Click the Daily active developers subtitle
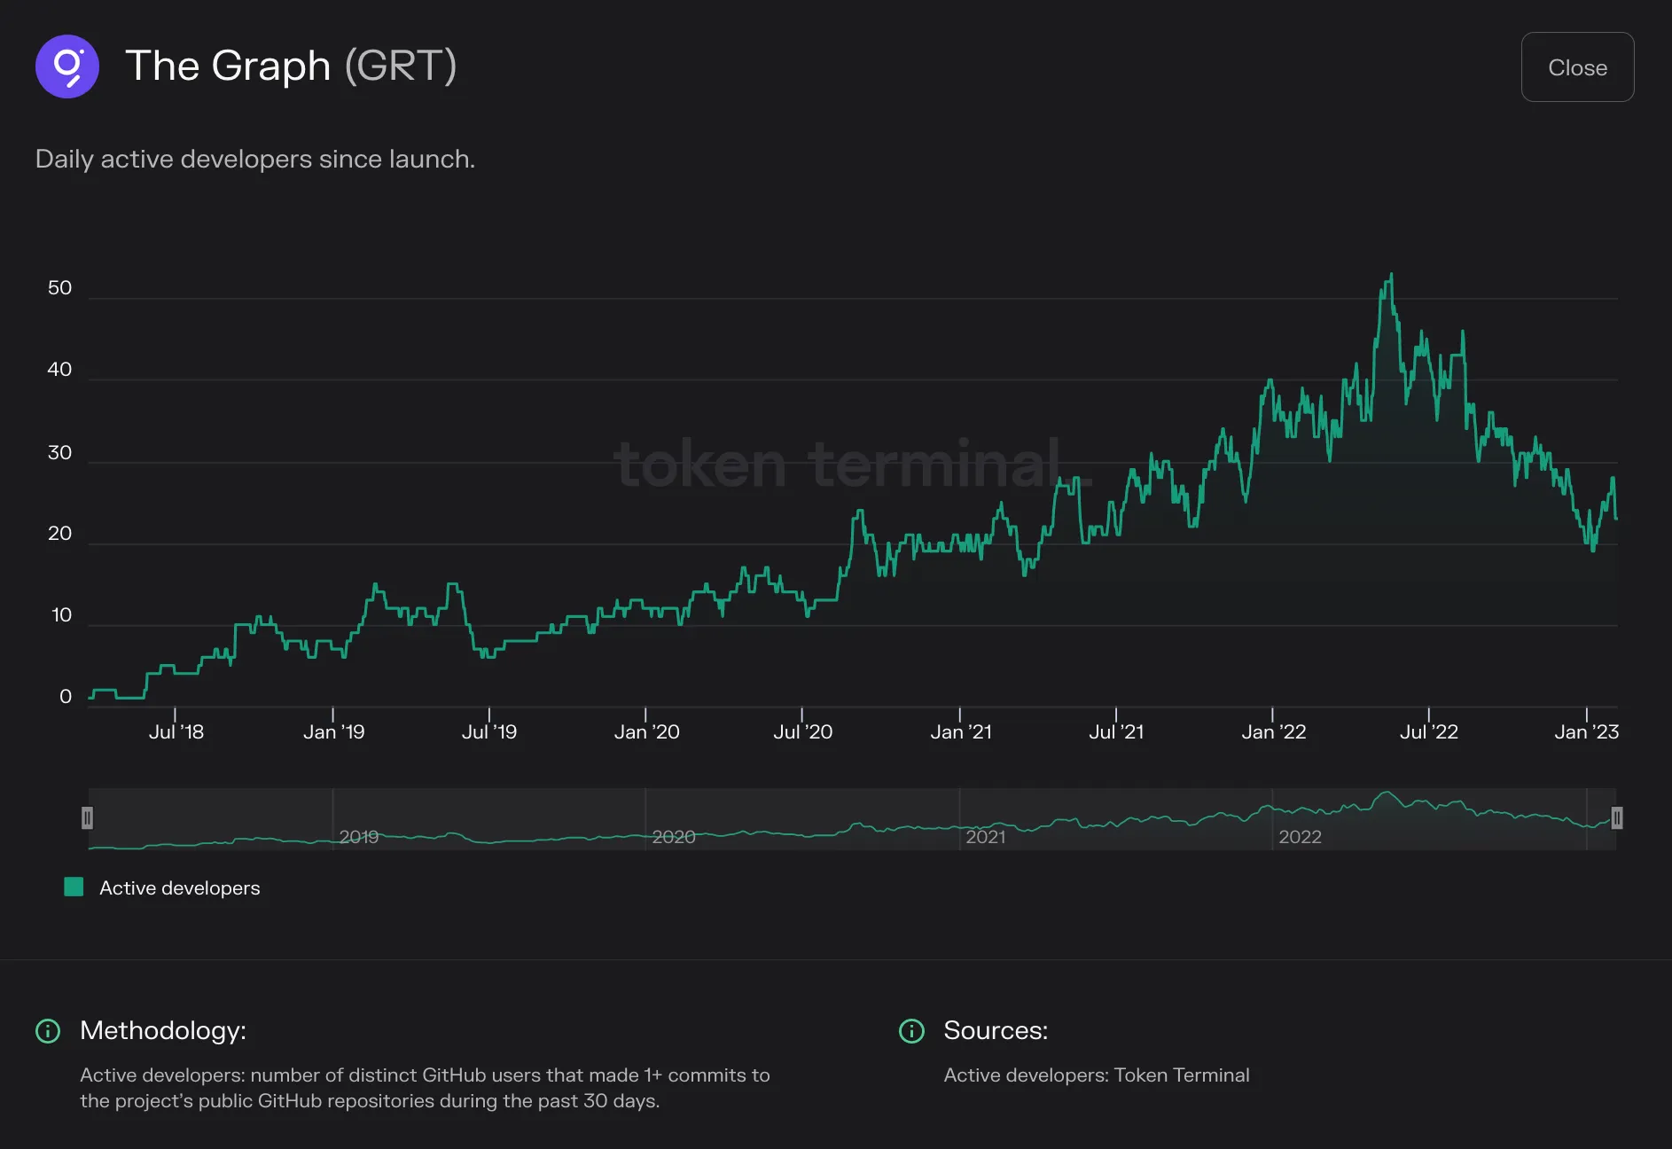 (255, 160)
